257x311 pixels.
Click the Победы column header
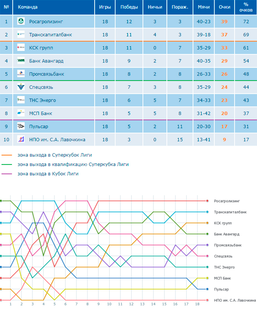(129, 7)
